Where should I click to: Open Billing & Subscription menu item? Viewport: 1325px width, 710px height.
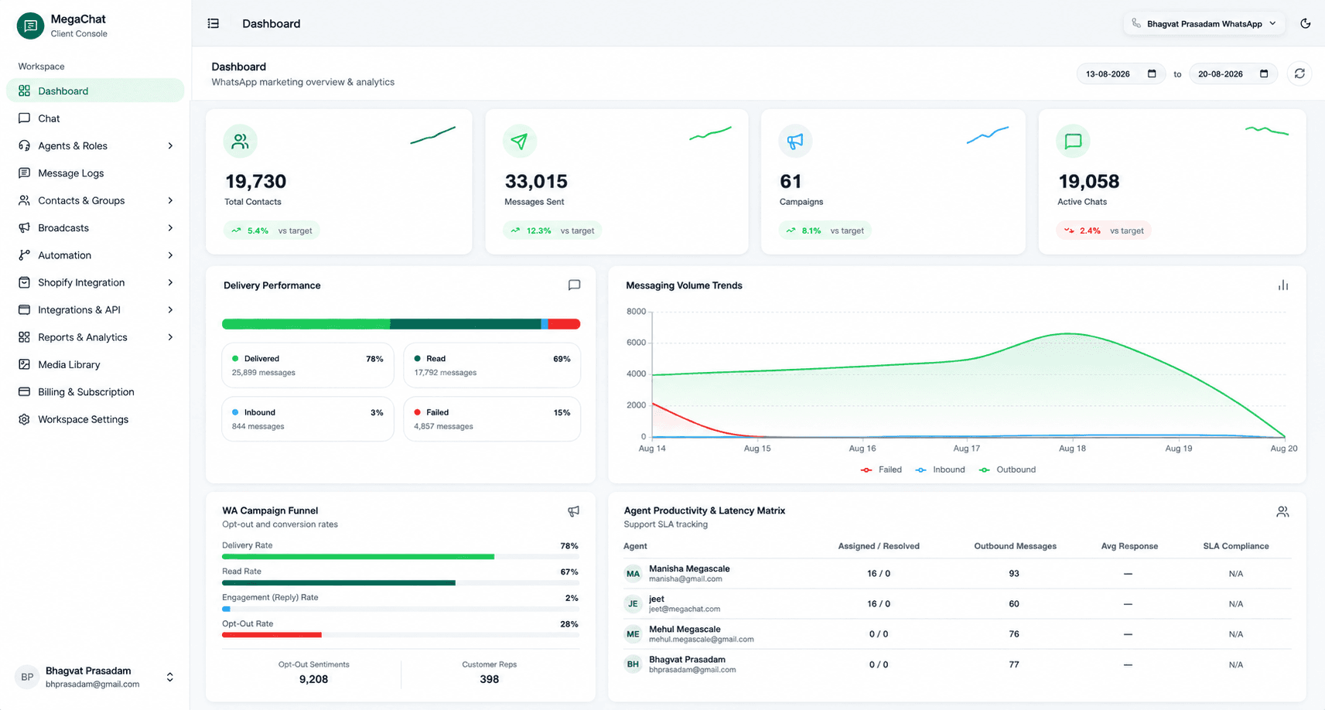pyautogui.click(x=95, y=392)
